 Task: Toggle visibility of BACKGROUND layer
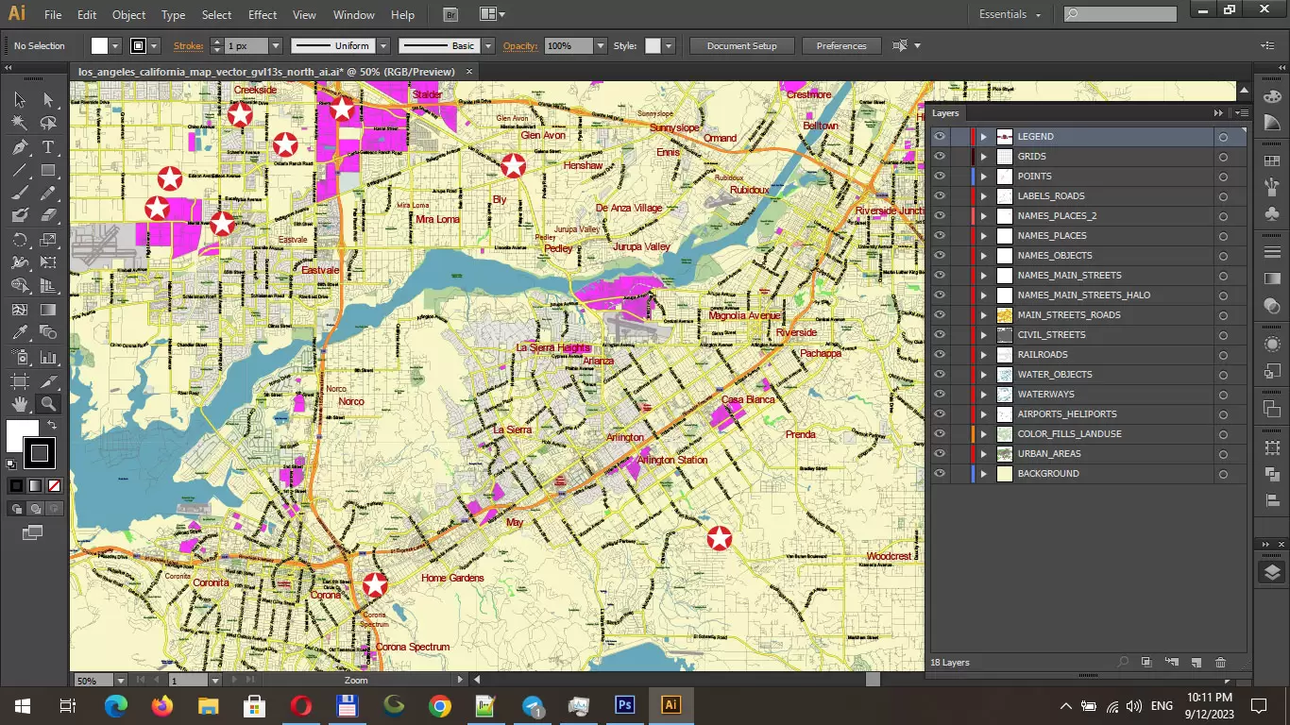940,474
